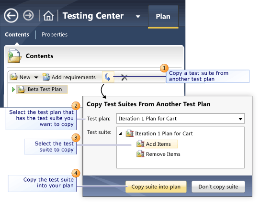Screen dimensions: 260x204
Task: Switch to the Plan tab
Action: 163,17
